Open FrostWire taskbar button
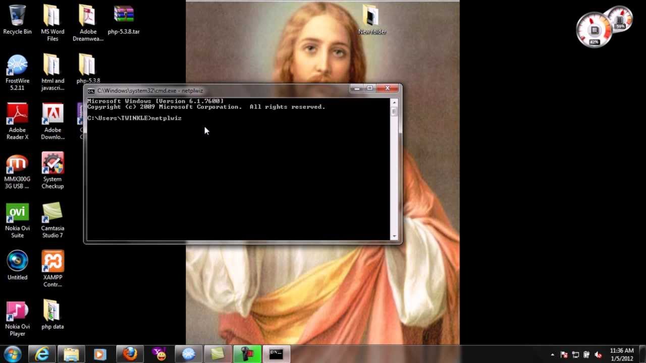 pos(188,354)
